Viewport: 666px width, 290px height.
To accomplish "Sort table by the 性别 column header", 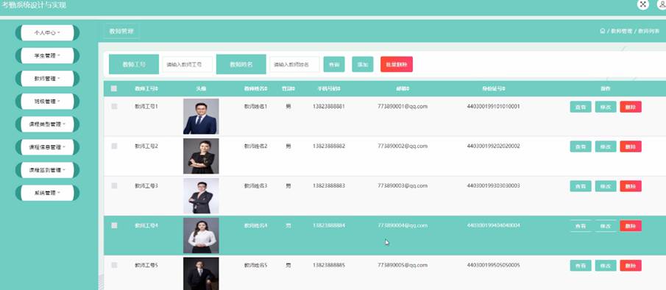I will [288, 89].
